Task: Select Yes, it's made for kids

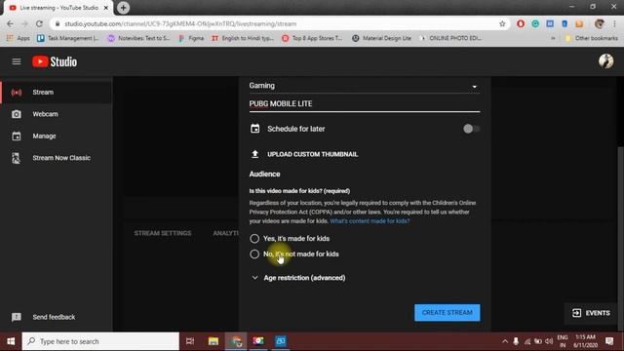Action: [x=254, y=238]
